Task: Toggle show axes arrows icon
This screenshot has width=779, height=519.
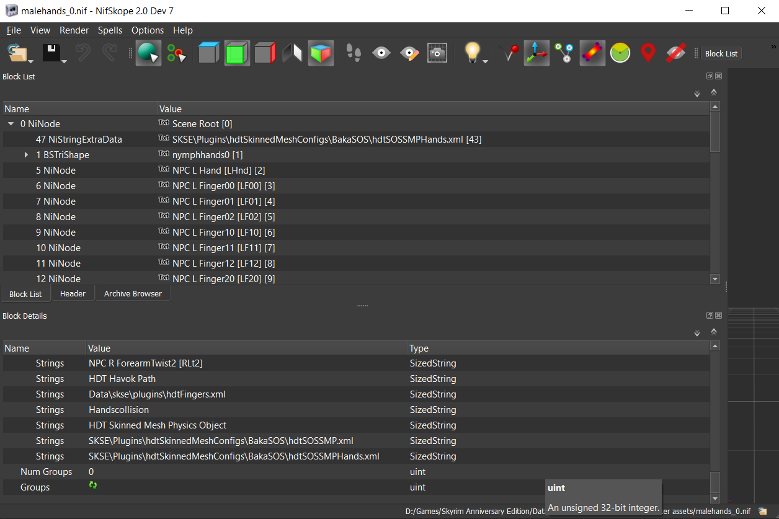Action: point(536,53)
